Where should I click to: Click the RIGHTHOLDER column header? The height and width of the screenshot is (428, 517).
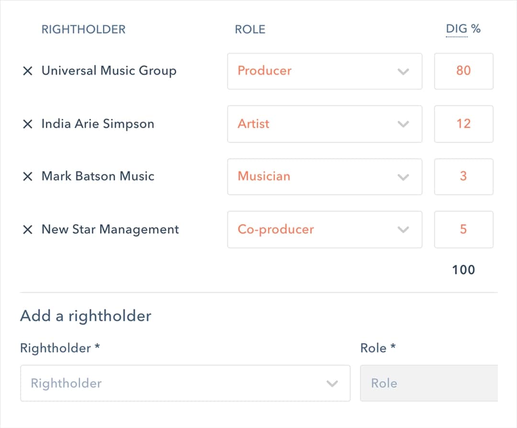point(83,30)
